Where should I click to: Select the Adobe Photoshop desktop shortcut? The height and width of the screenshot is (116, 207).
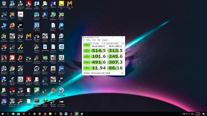[37, 5]
